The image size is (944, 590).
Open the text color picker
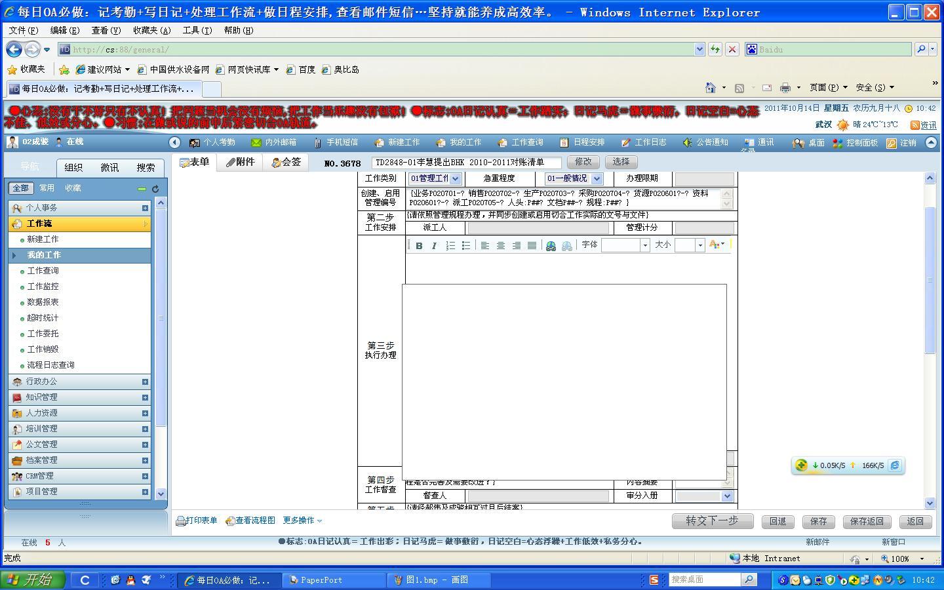[717, 245]
